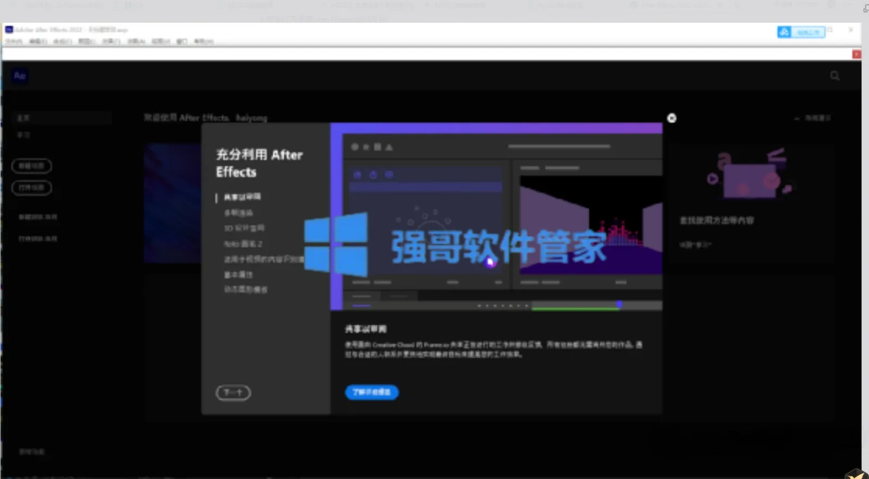Click the blue cloud upload icon top right
The height and width of the screenshot is (479, 869).
coord(784,32)
